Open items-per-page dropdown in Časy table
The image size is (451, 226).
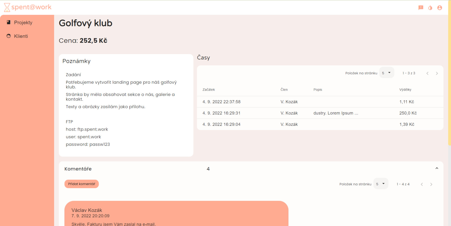pos(387,73)
